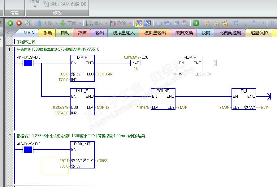
Task: Click the open padlock unlock icon
Action: 216,23
